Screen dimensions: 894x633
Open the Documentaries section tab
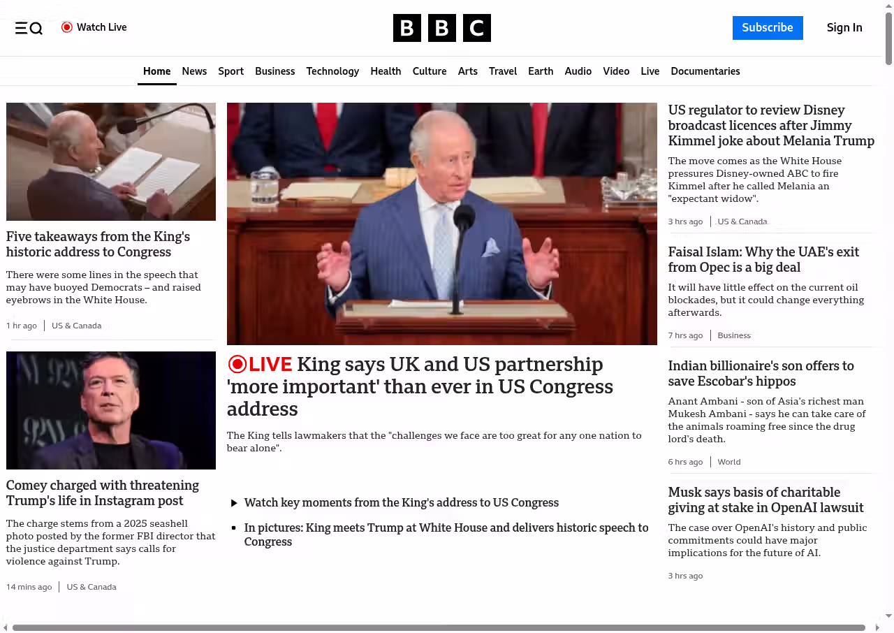tap(705, 71)
